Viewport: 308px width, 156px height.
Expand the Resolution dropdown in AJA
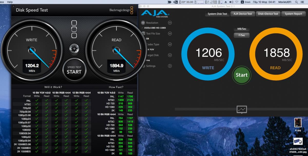[170, 23]
